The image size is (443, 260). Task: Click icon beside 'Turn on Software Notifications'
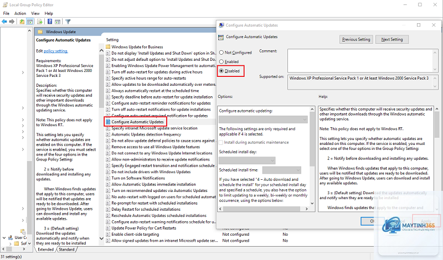[108, 178]
